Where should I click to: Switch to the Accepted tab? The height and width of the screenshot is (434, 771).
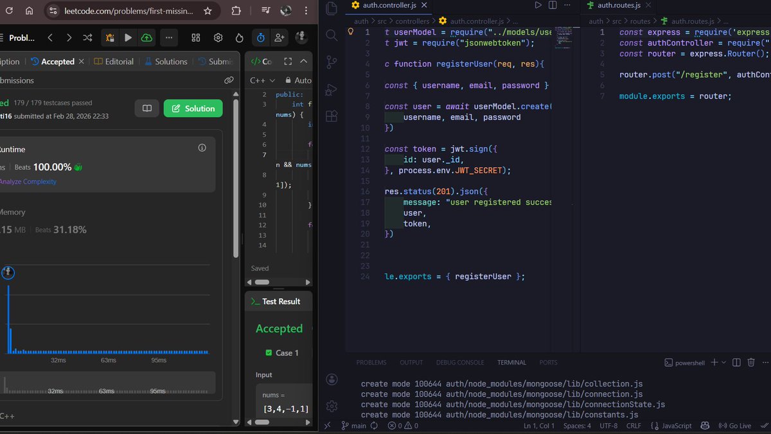53,62
